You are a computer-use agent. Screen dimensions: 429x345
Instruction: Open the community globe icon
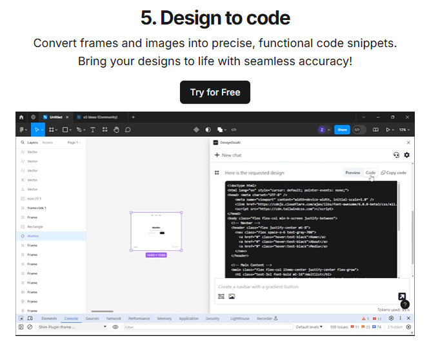(33, 117)
